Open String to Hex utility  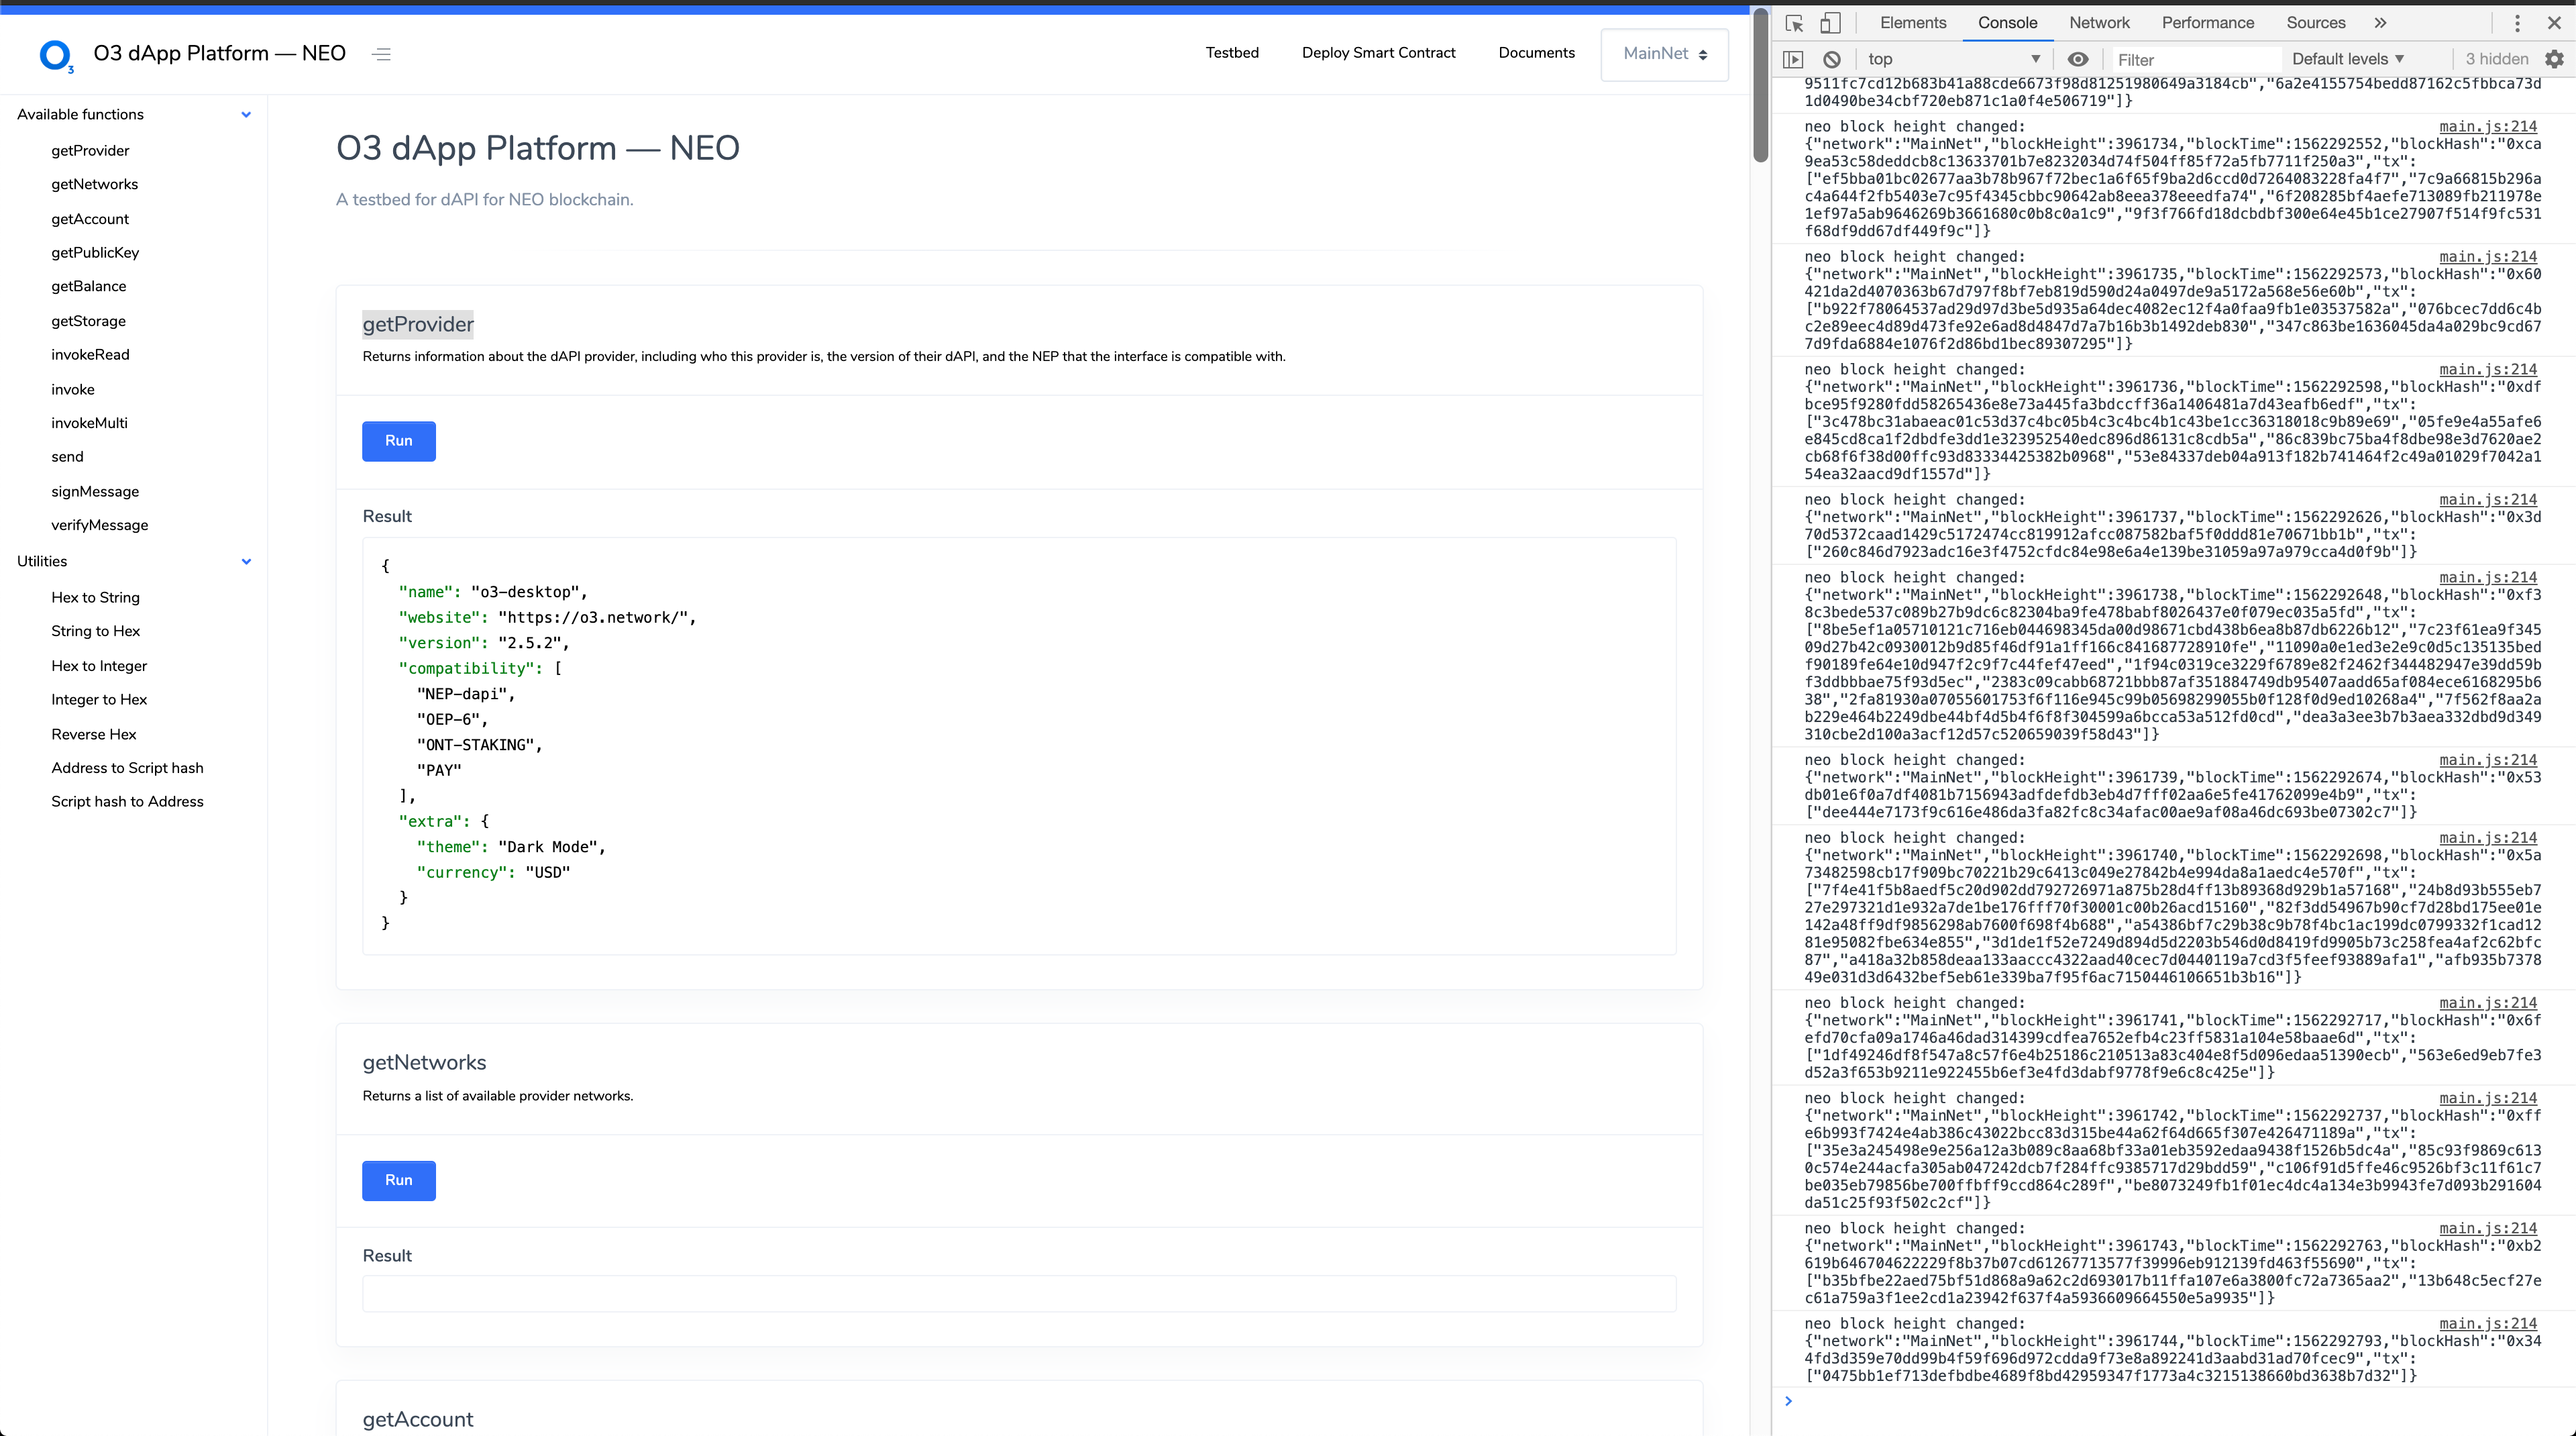pos(95,632)
